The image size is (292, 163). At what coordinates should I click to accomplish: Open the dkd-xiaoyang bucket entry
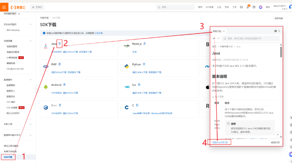click(13, 30)
